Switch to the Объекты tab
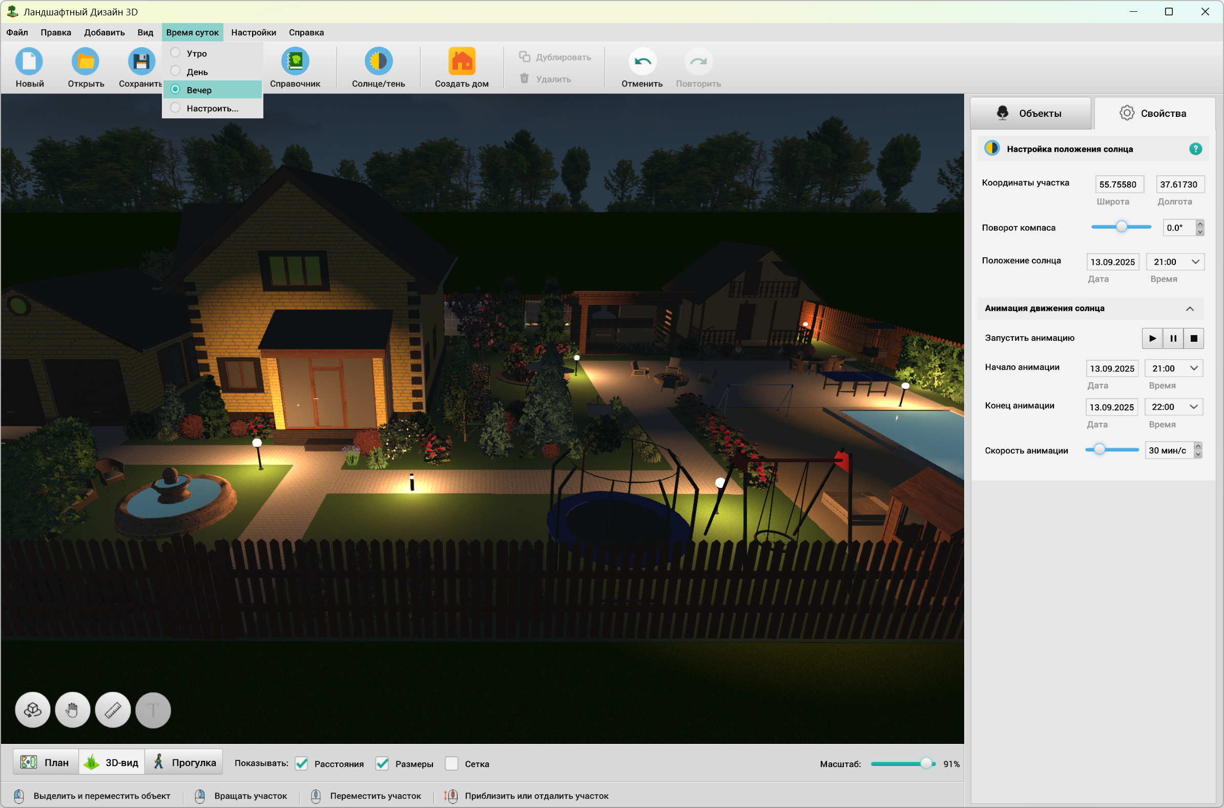The image size is (1224, 808). click(1030, 113)
